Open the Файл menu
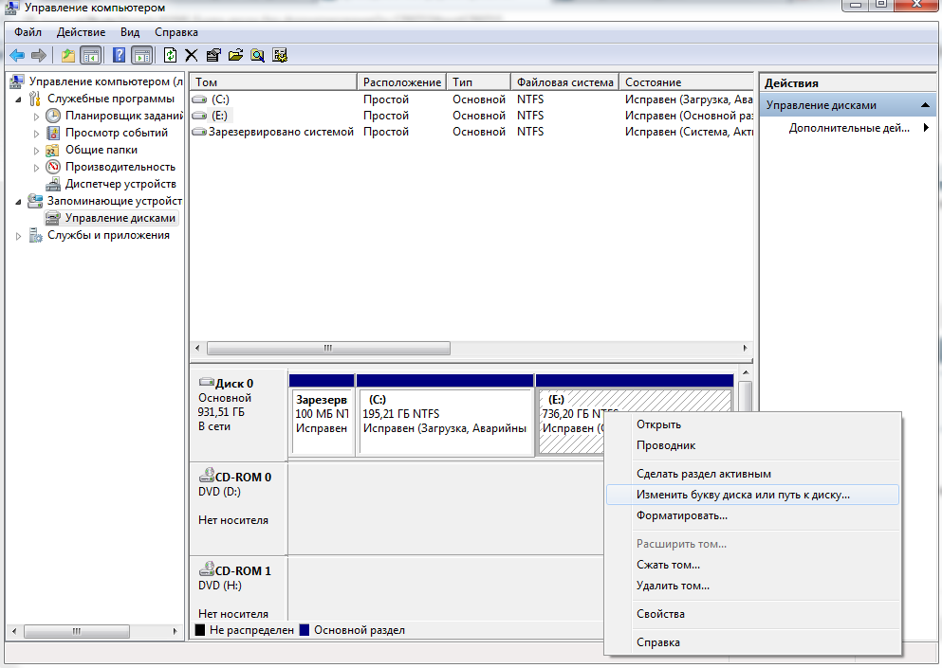The image size is (942, 668). 28,32
